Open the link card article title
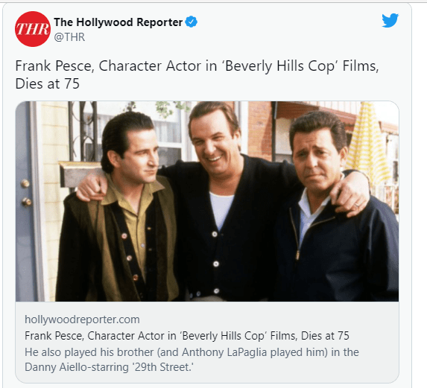427x388 pixels. 187,336
